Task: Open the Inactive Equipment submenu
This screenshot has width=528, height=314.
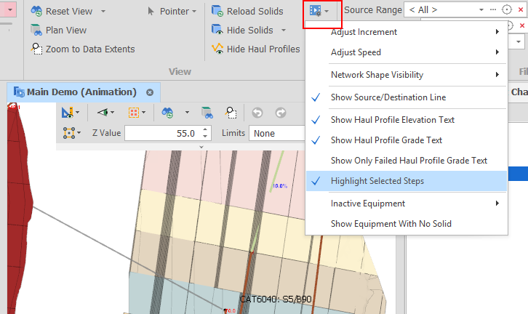Action: [x=407, y=204]
